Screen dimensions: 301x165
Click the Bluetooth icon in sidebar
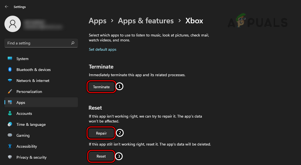10,70
